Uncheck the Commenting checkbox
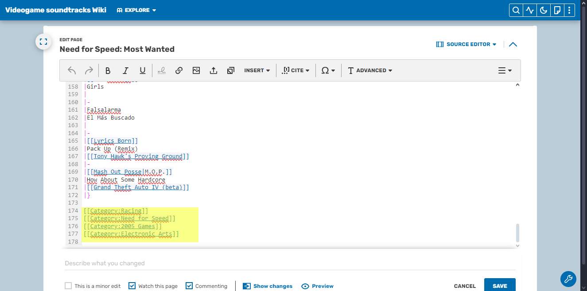 (x=189, y=286)
